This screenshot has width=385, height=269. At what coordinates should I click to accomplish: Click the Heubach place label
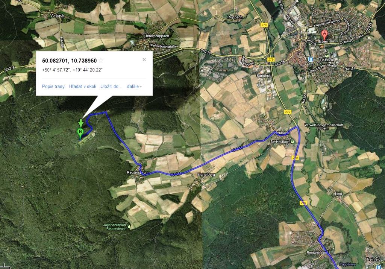[282, 133]
